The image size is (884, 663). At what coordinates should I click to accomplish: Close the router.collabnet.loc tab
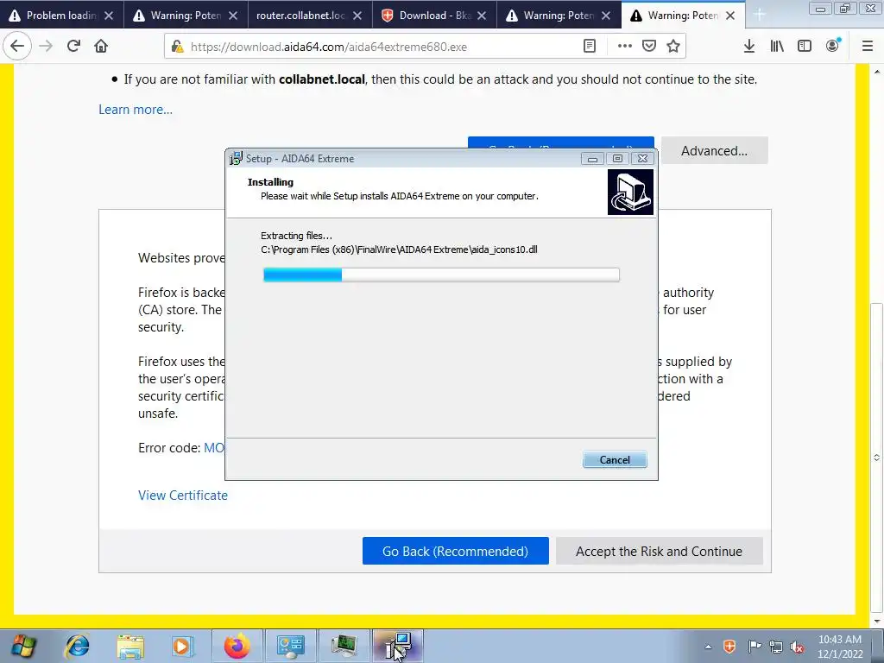(x=357, y=16)
